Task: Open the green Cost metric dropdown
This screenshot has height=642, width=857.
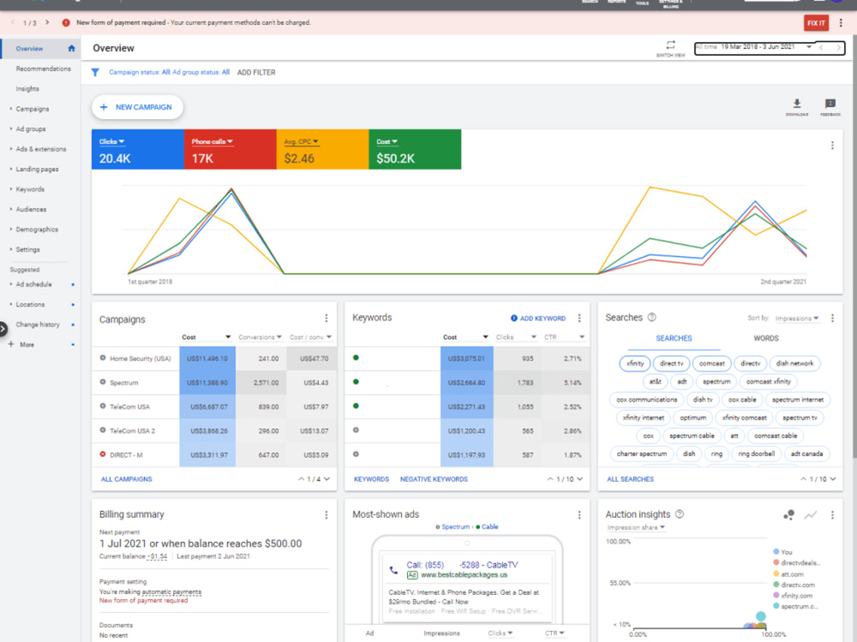Action: (387, 141)
